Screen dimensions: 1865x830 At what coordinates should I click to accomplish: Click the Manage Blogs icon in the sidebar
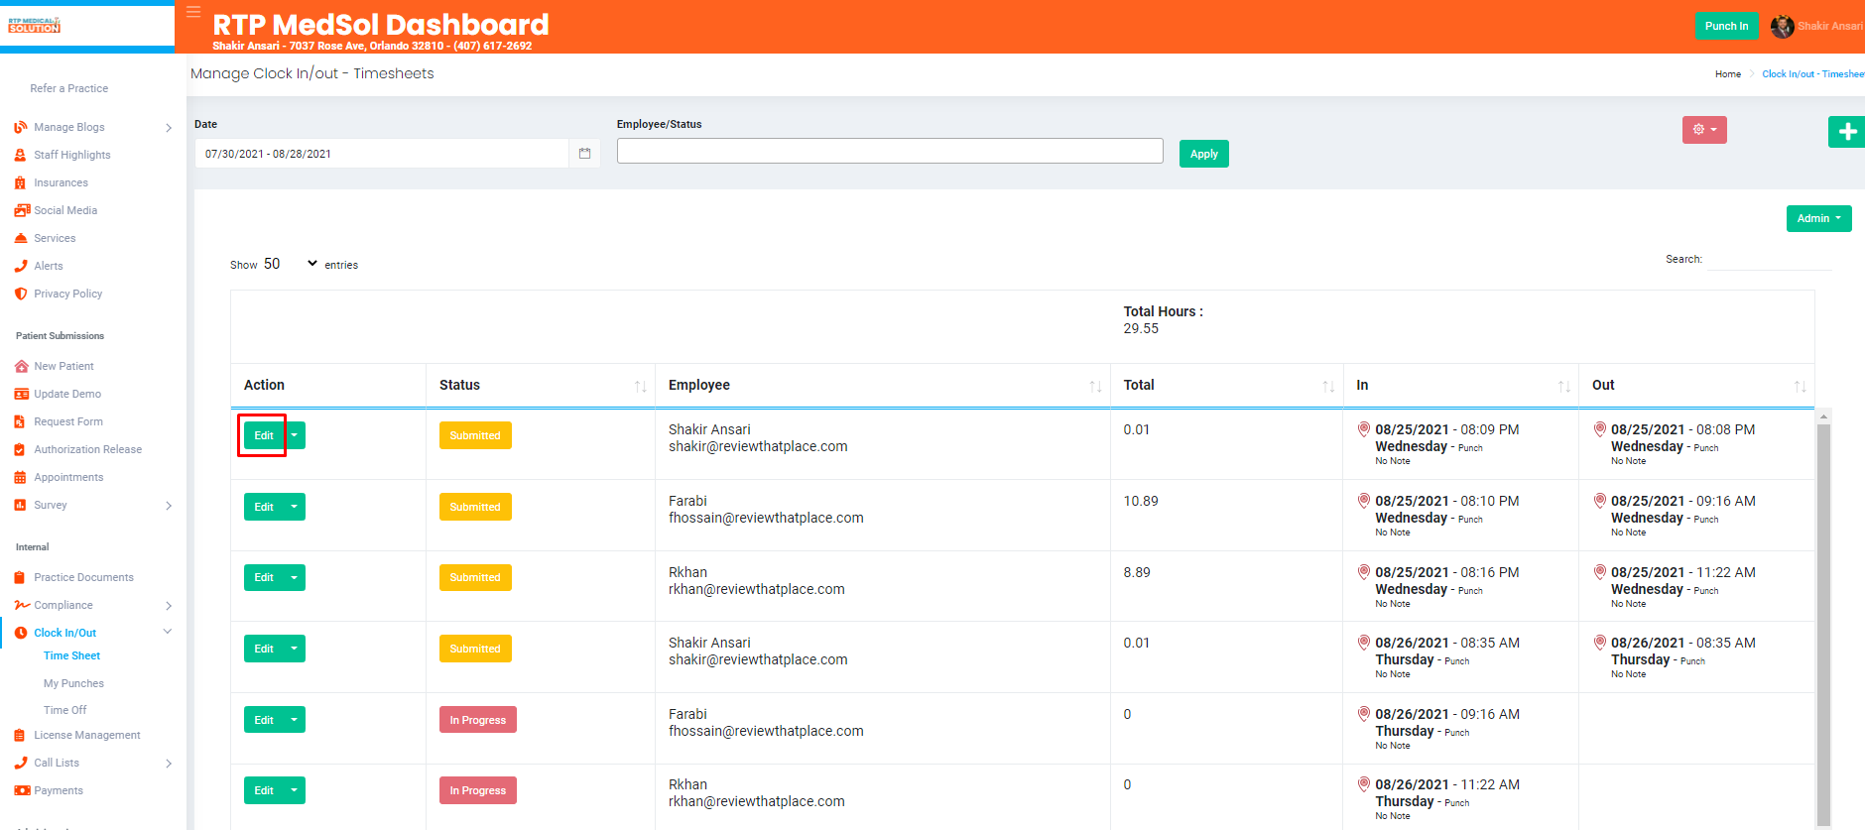21,127
